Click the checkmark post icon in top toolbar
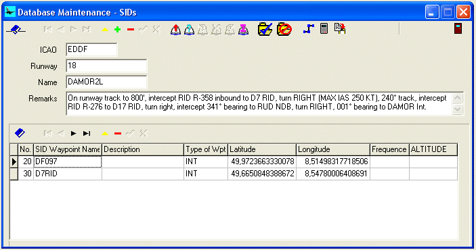The image size is (476, 250). 144,30
